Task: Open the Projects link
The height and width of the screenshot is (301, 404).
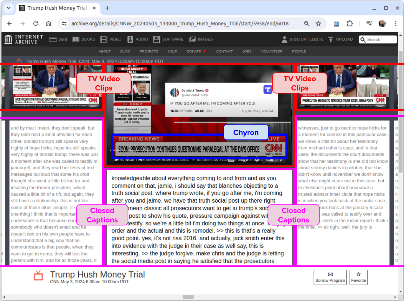Action: tap(149, 51)
